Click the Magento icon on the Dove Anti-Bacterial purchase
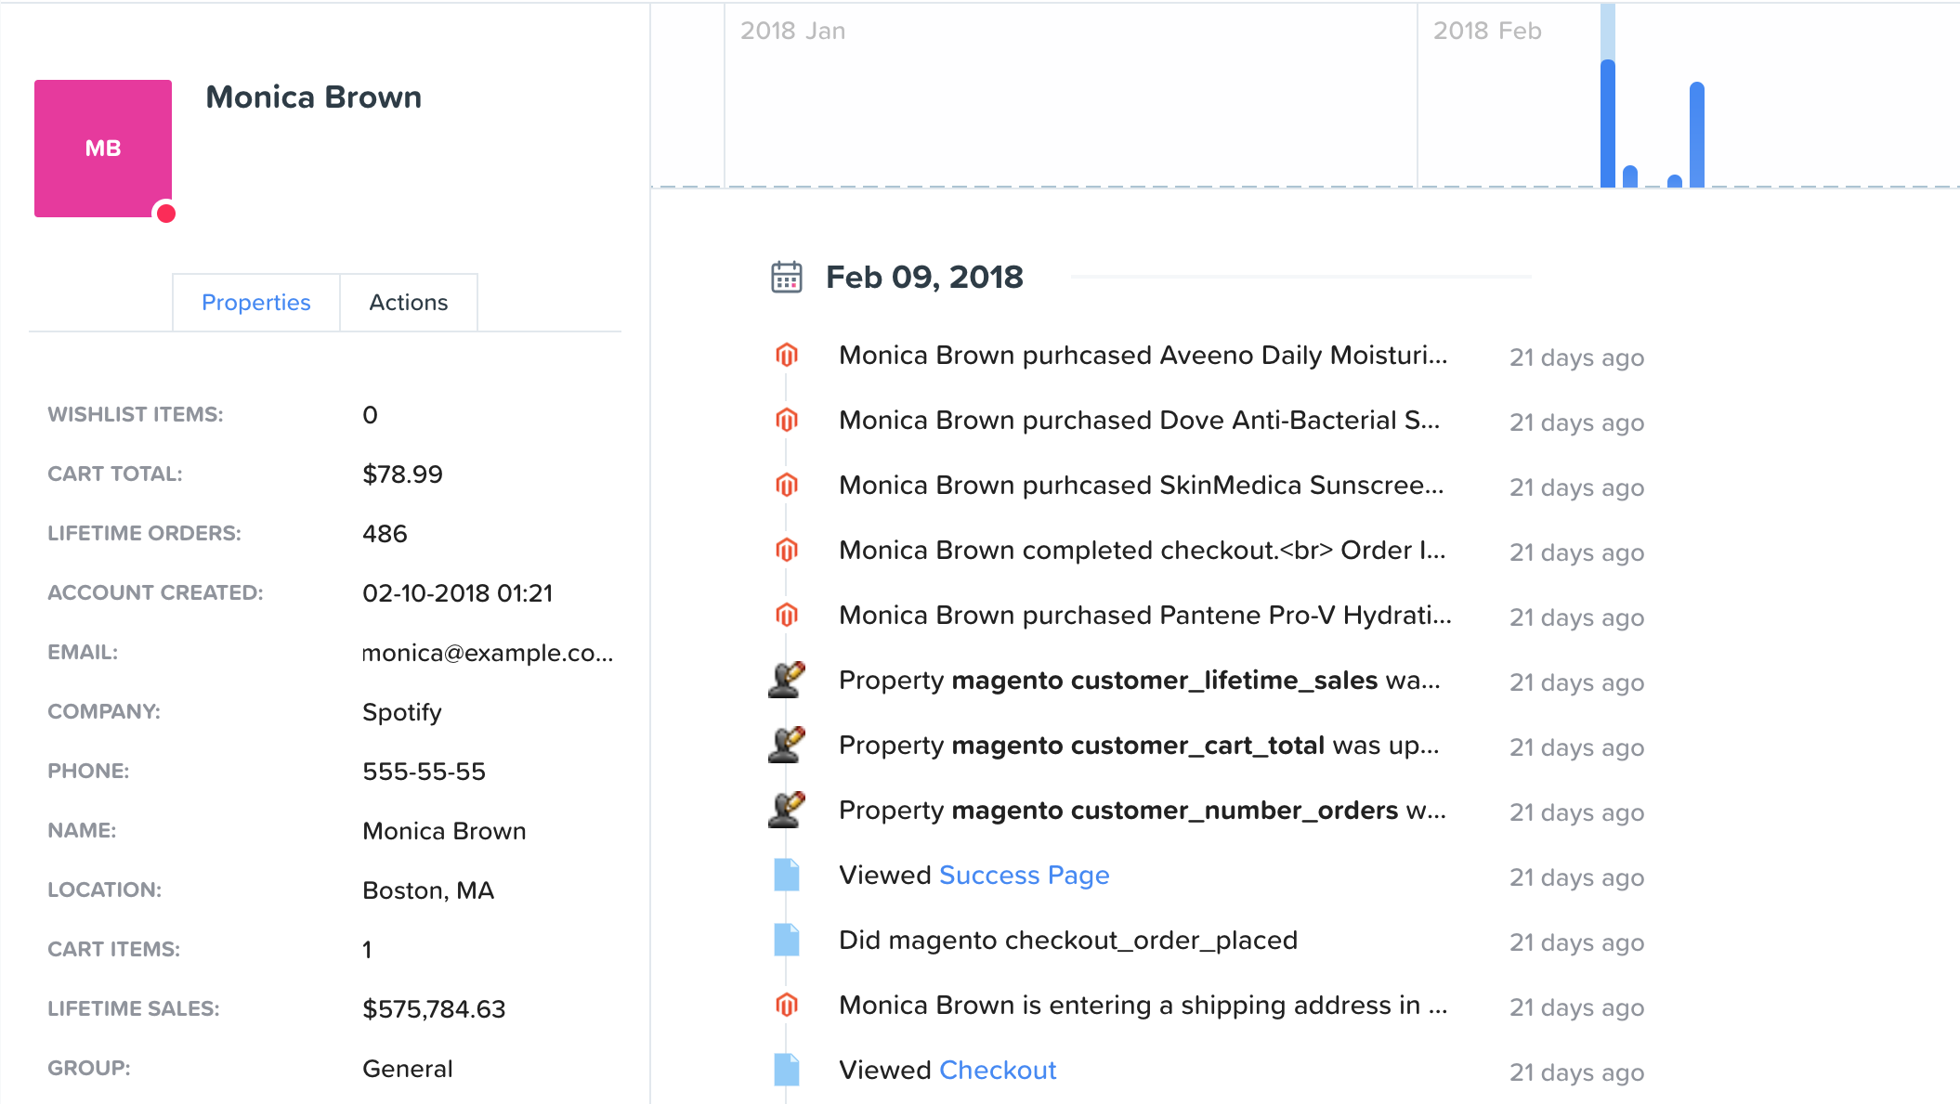This screenshot has width=1960, height=1104. [x=787, y=421]
